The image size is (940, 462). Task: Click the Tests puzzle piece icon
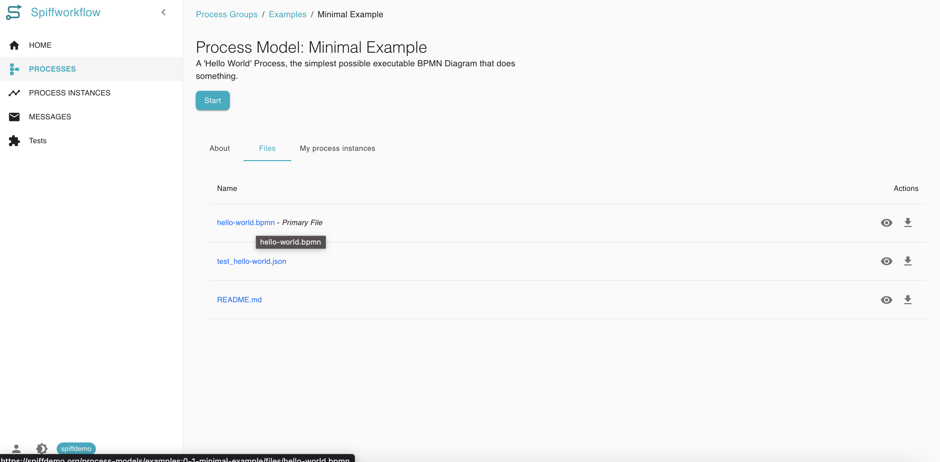(x=14, y=141)
